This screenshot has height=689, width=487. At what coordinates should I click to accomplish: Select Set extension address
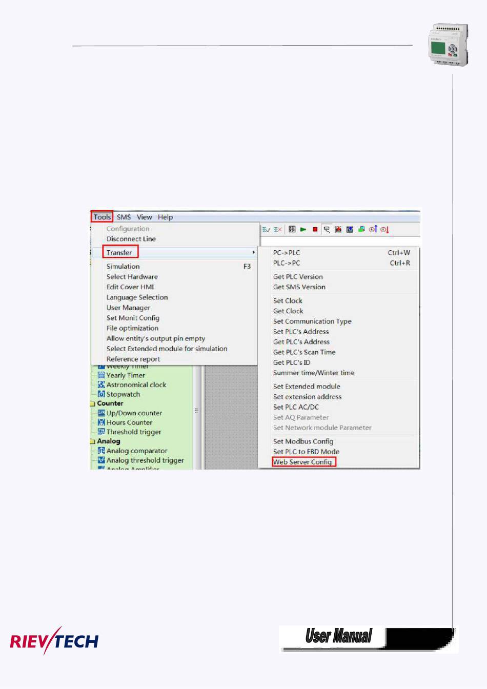tap(307, 397)
